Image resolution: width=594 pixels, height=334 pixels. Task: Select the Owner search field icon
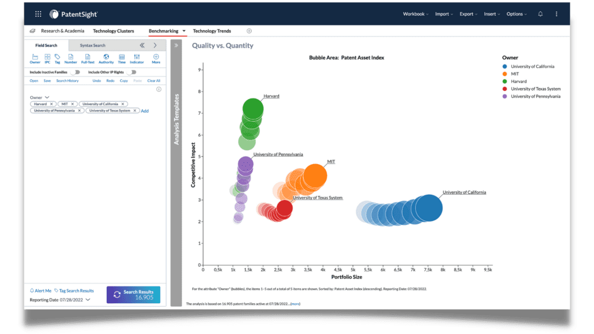(x=35, y=59)
